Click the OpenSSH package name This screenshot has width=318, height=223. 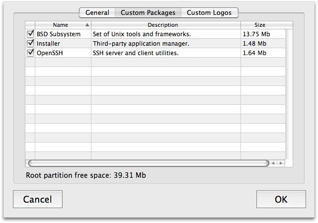[x=49, y=53]
